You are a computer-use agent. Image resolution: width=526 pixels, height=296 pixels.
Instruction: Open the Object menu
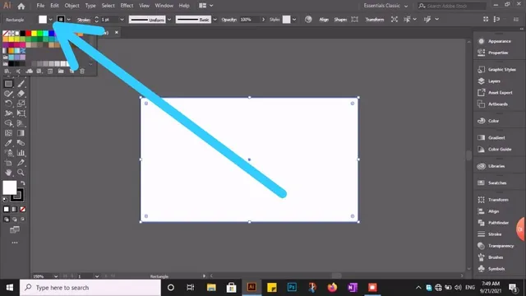72,6
